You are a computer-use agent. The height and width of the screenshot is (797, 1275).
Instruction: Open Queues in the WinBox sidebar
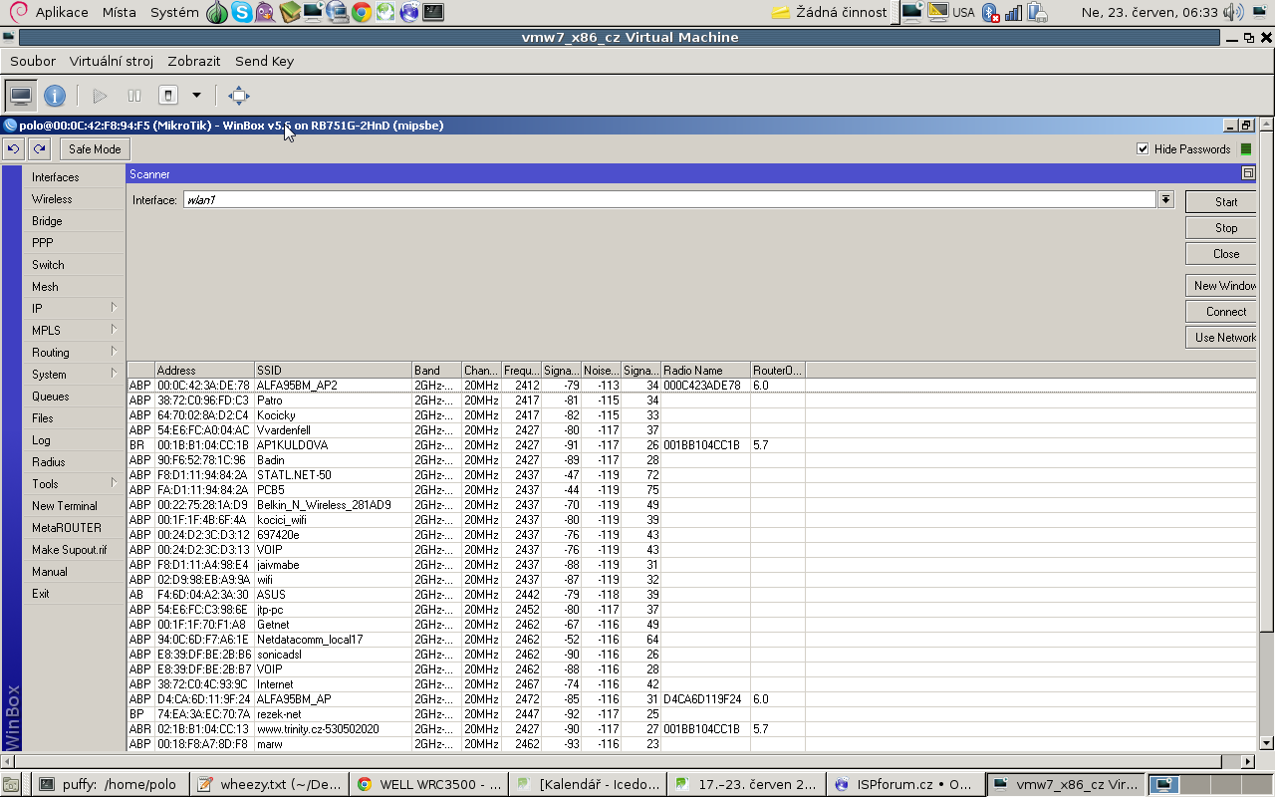[x=74, y=397]
